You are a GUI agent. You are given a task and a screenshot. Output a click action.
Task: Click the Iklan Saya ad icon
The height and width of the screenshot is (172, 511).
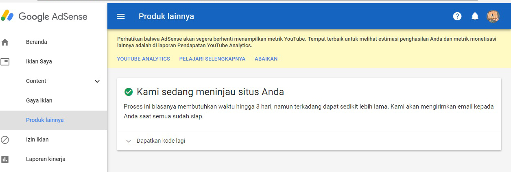coord(5,61)
